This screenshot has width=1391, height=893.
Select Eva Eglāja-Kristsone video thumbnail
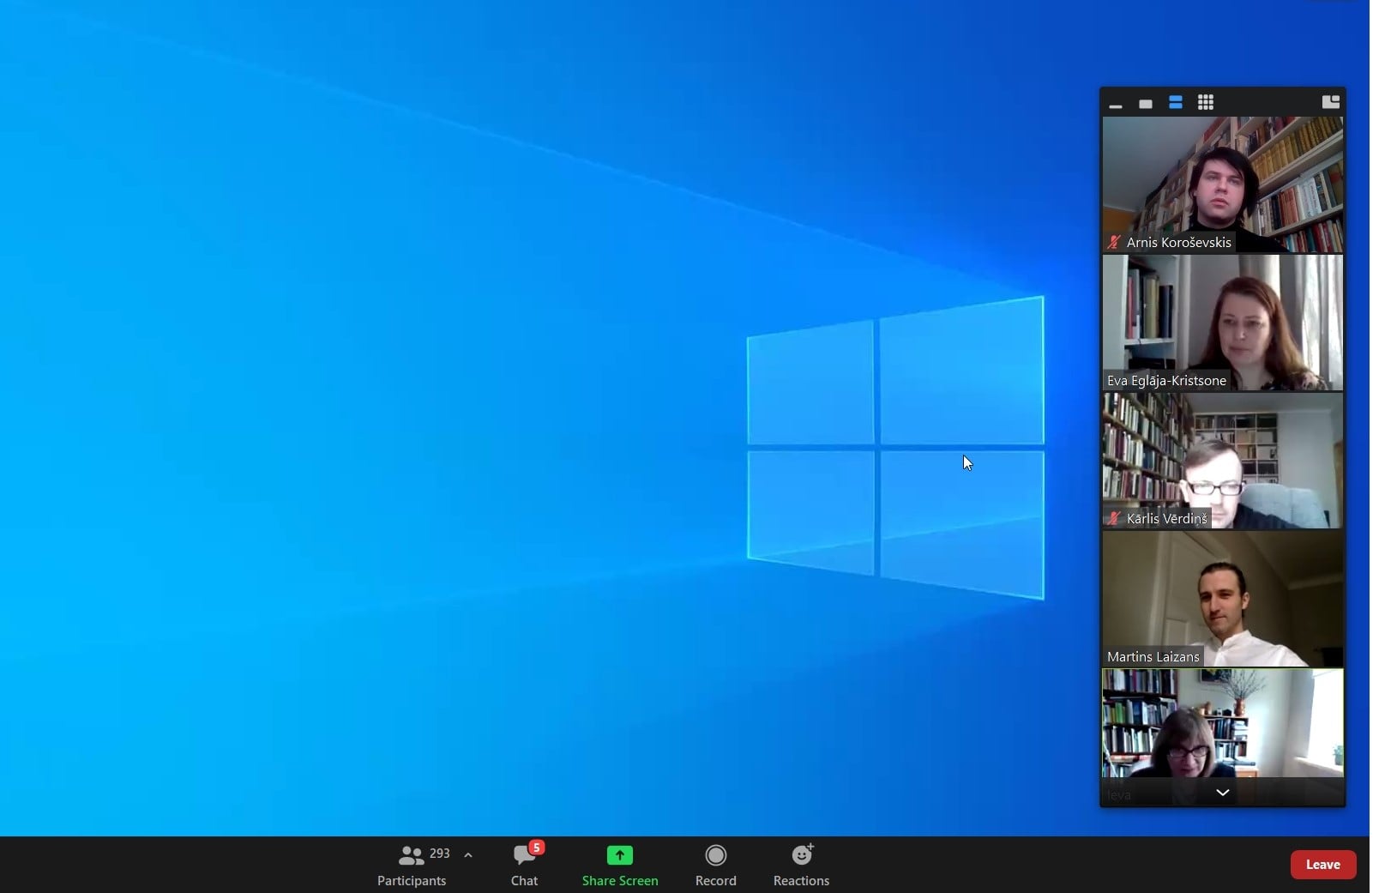coord(1223,323)
